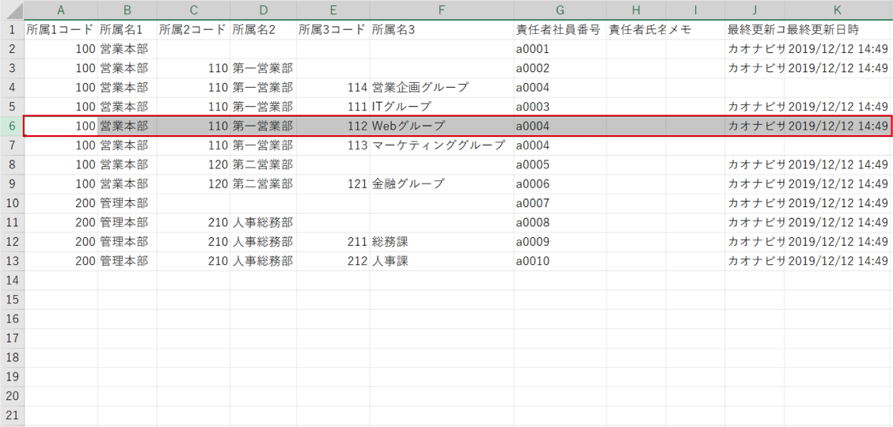Click the cell containing a0001

[x=559, y=49]
